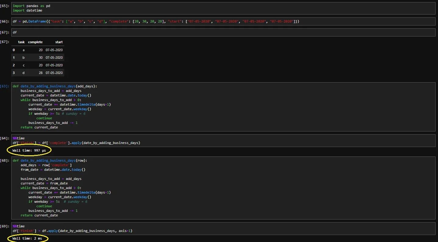Screen dimensions: 438x242
Task: Click the [65]: input prompt label
Action: 5,6
